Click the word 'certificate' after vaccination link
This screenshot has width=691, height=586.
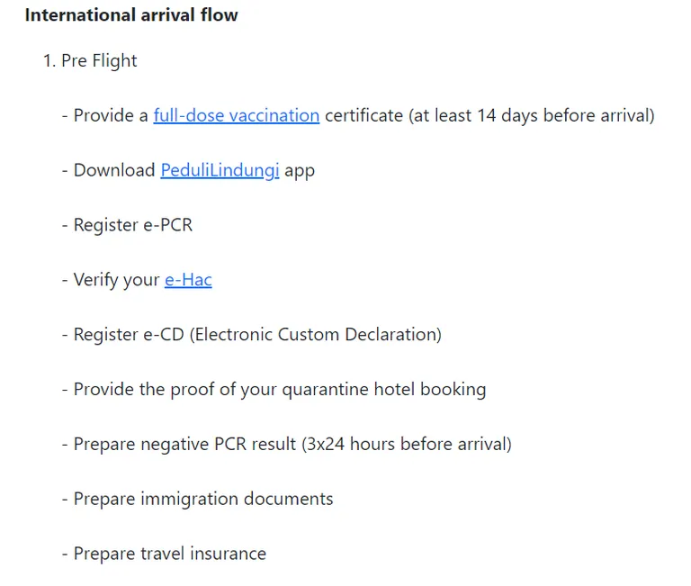coord(364,116)
